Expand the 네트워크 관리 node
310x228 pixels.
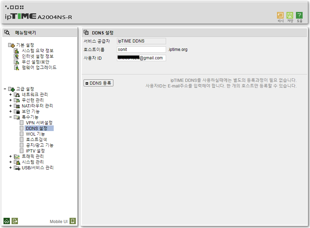pos(11,95)
